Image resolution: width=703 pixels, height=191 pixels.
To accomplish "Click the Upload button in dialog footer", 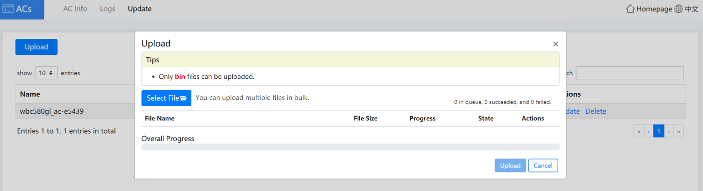I will coord(510,166).
